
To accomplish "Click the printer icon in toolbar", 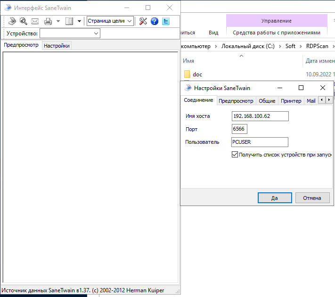I will point(48,21).
